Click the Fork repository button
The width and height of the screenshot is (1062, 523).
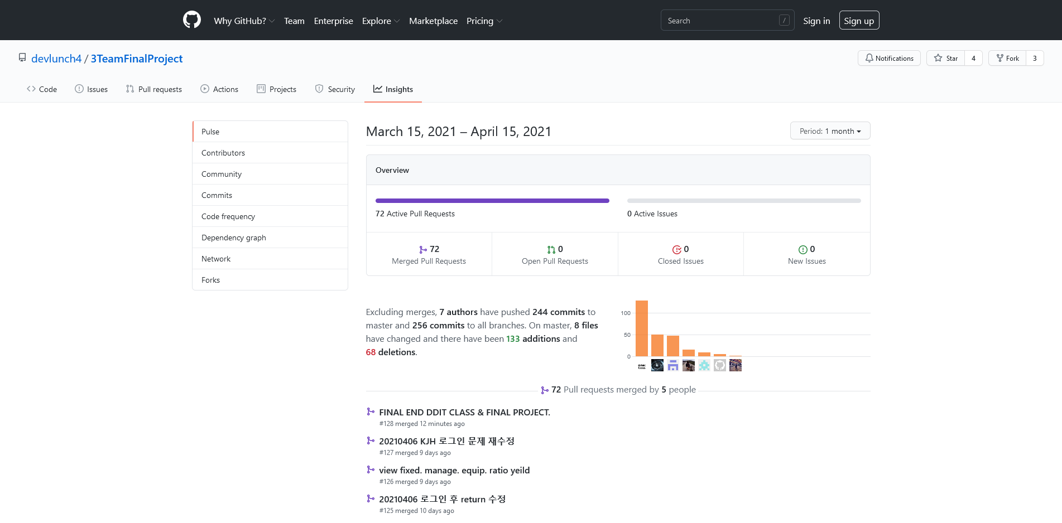click(1007, 58)
